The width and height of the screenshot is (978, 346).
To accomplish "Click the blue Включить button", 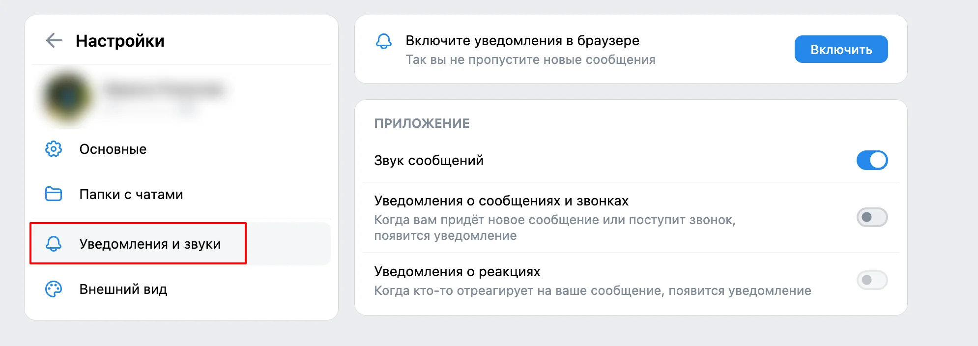I will (841, 49).
